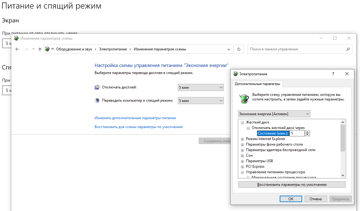The image size is (362, 211).
Task: Decrease hard disk minutes with down spinner
Action: tap(307, 135)
